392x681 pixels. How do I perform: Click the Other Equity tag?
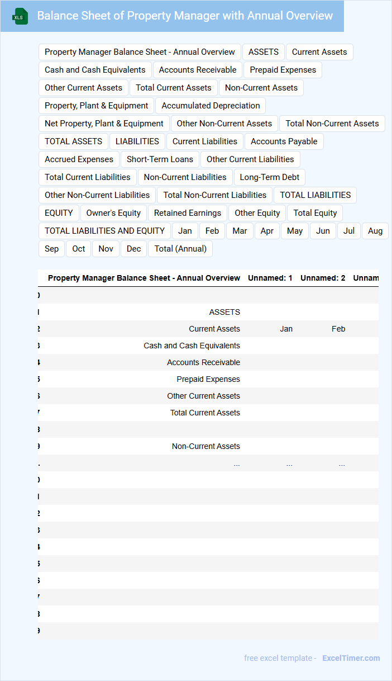(x=257, y=213)
